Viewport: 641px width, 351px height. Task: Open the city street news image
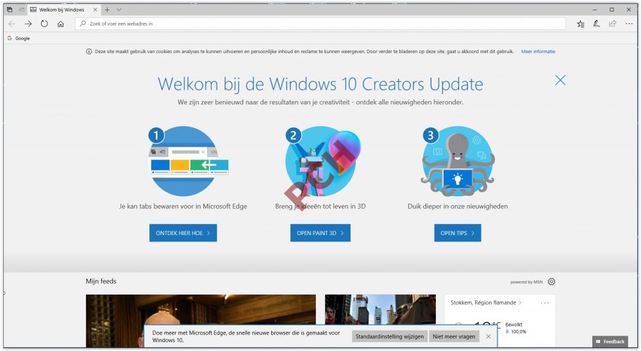point(380,309)
